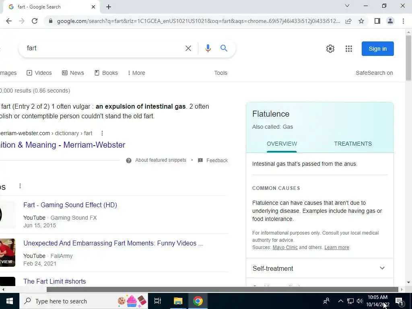Open Unexpected And Embarrassing Fart Moments video
This screenshot has width=412, height=309.
113,243
